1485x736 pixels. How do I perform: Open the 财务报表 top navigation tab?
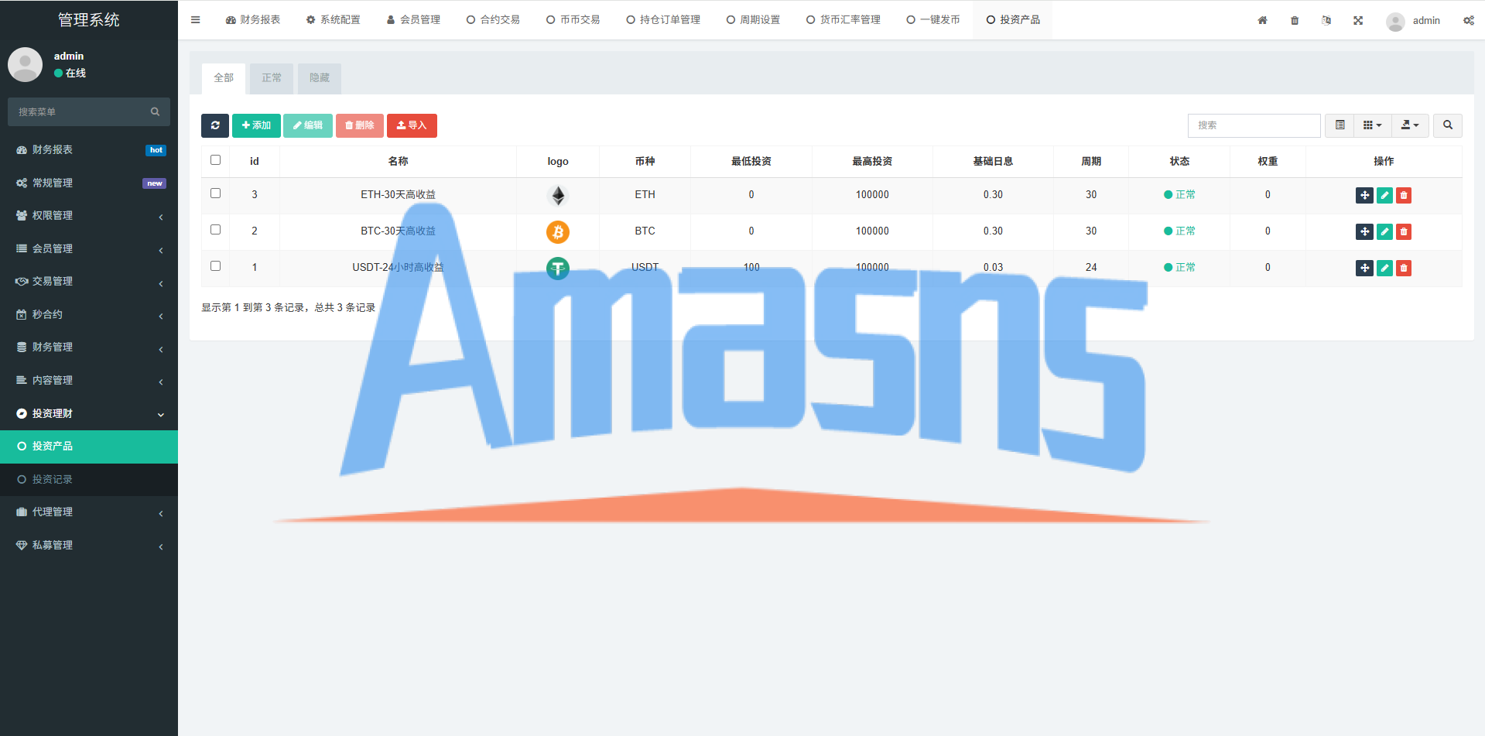[253, 20]
